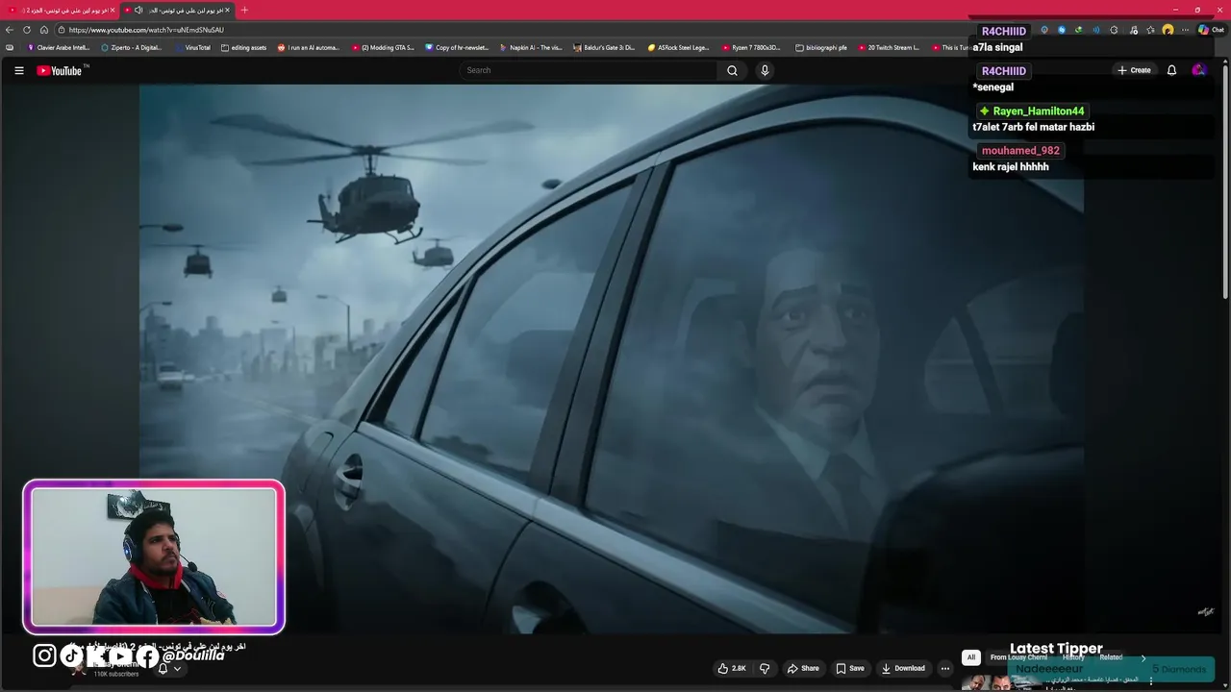Viewport: 1231px width, 692px height.
Task: Close the active YouTube tab
Action: [x=227, y=10]
